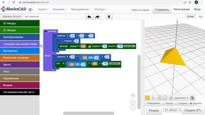Open the Циклы category
Screen dimensions: 205x115
tap(20, 65)
